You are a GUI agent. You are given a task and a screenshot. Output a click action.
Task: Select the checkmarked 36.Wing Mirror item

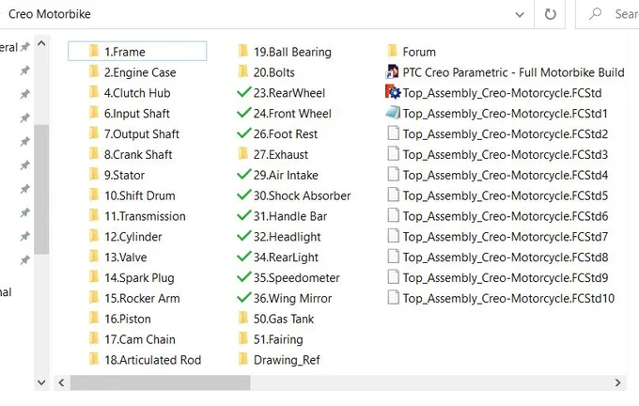pyautogui.click(x=285, y=298)
